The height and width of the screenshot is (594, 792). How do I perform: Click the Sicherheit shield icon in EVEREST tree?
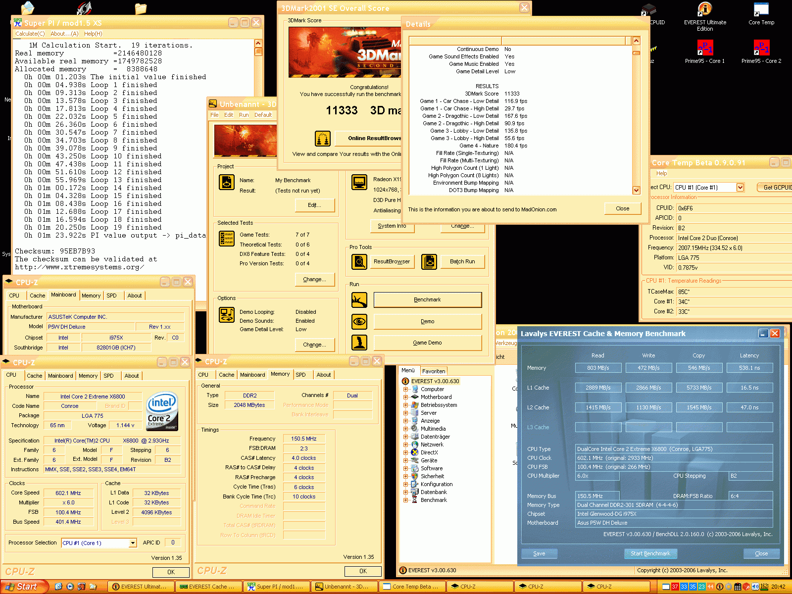415,476
